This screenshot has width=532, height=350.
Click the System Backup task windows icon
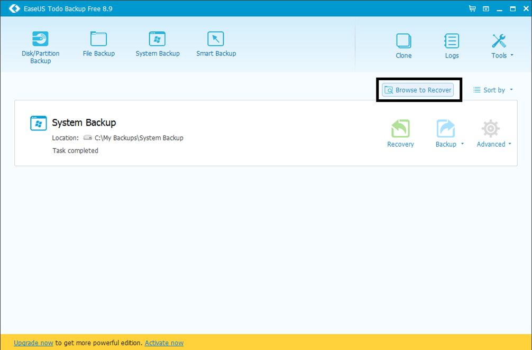coord(39,123)
